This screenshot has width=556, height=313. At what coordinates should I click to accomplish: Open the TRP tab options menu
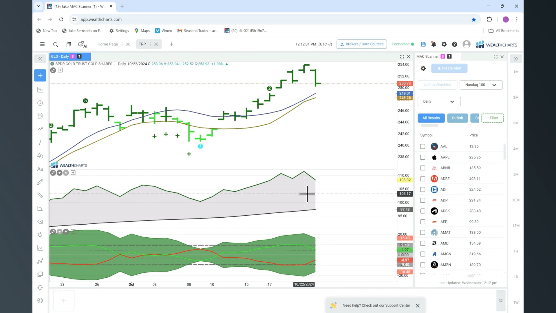click(x=150, y=44)
